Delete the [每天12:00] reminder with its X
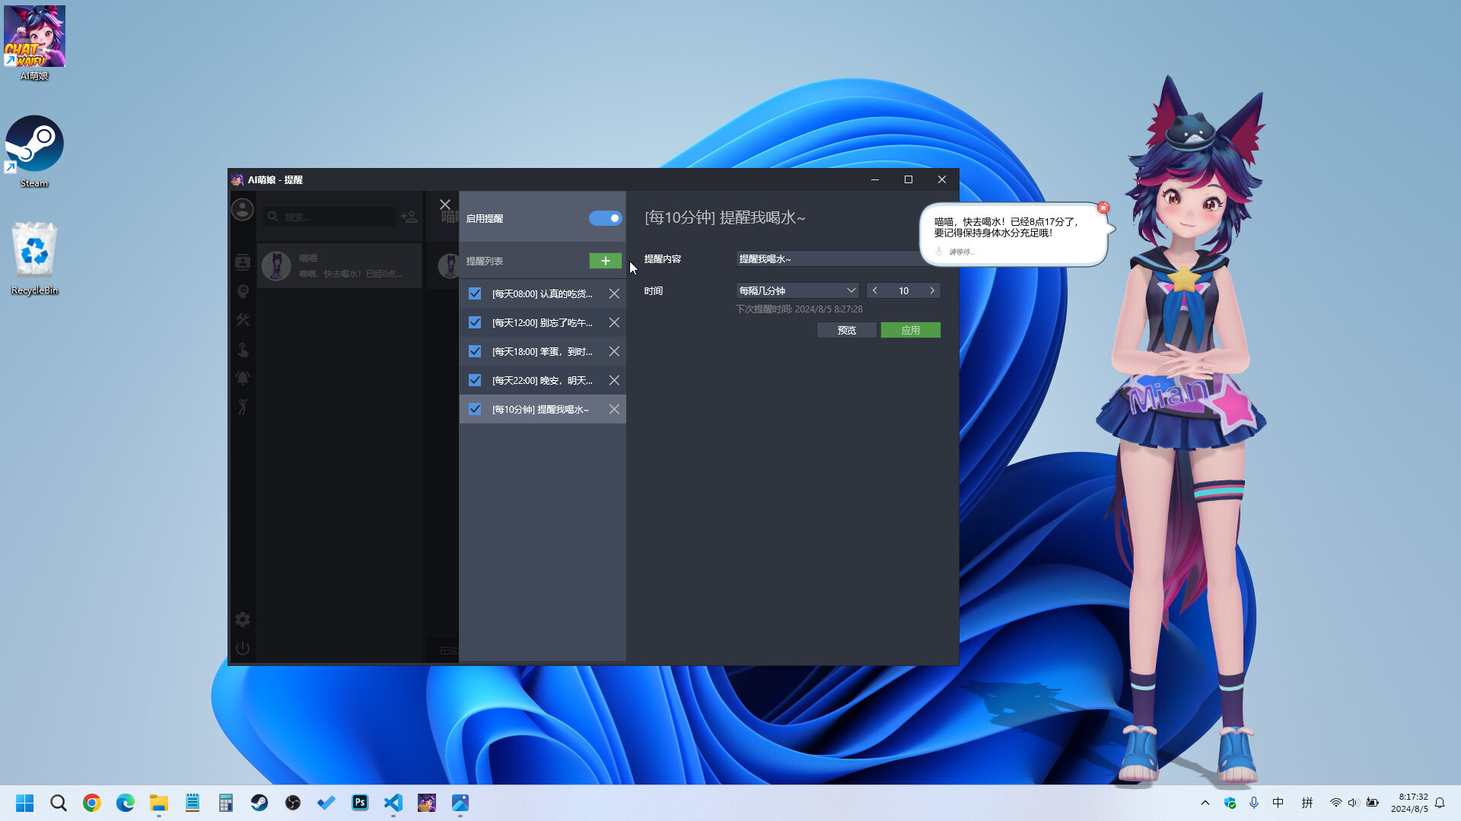 [x=614, y=322]
